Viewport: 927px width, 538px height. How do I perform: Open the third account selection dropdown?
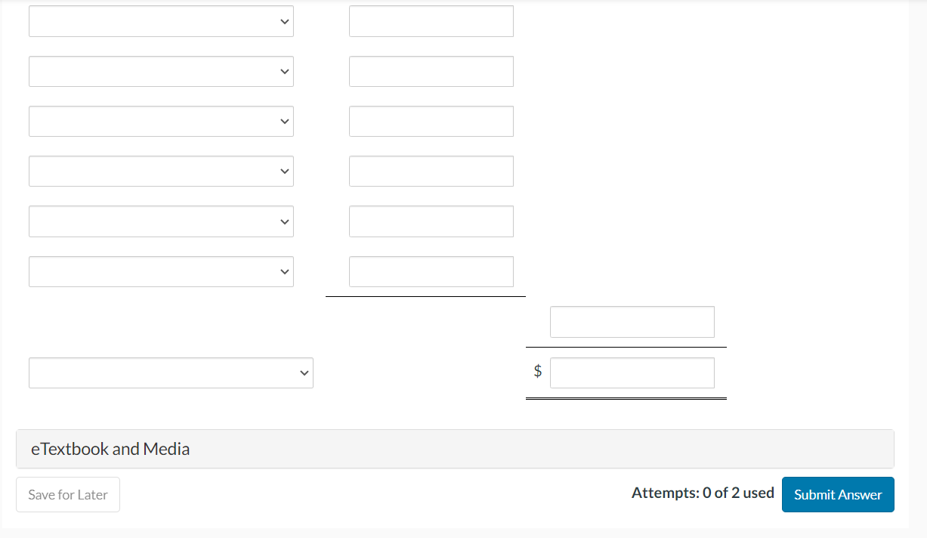pyautogui.click(x=161, y=121)
